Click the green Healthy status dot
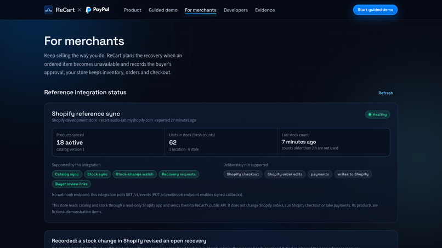 370,114
